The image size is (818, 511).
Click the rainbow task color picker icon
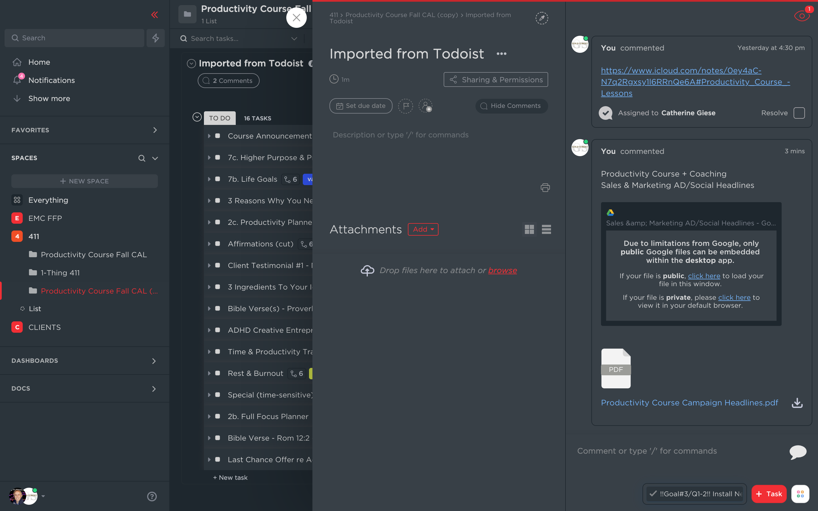coord(542,18)
